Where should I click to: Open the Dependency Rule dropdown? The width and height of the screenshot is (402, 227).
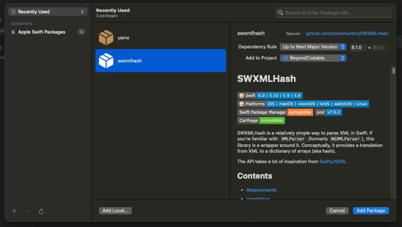tap(313, 47)
